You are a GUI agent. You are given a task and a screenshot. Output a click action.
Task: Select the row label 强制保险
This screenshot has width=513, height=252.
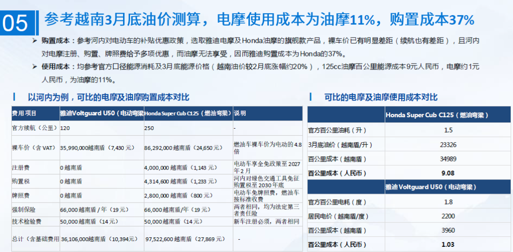23,209
